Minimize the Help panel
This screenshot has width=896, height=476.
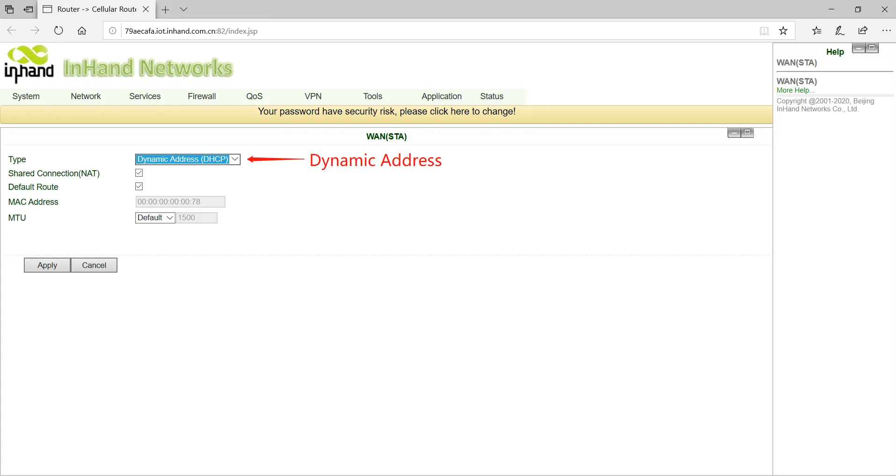(x=859, y=48)
